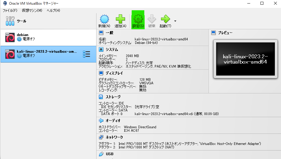Click the kali-linux .vdi disk entry
The width and height of the screenshot is (281, 159).
(x=177, y=114)
